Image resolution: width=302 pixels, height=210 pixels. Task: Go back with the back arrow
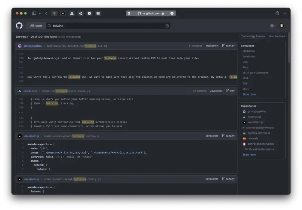(46, 13)
